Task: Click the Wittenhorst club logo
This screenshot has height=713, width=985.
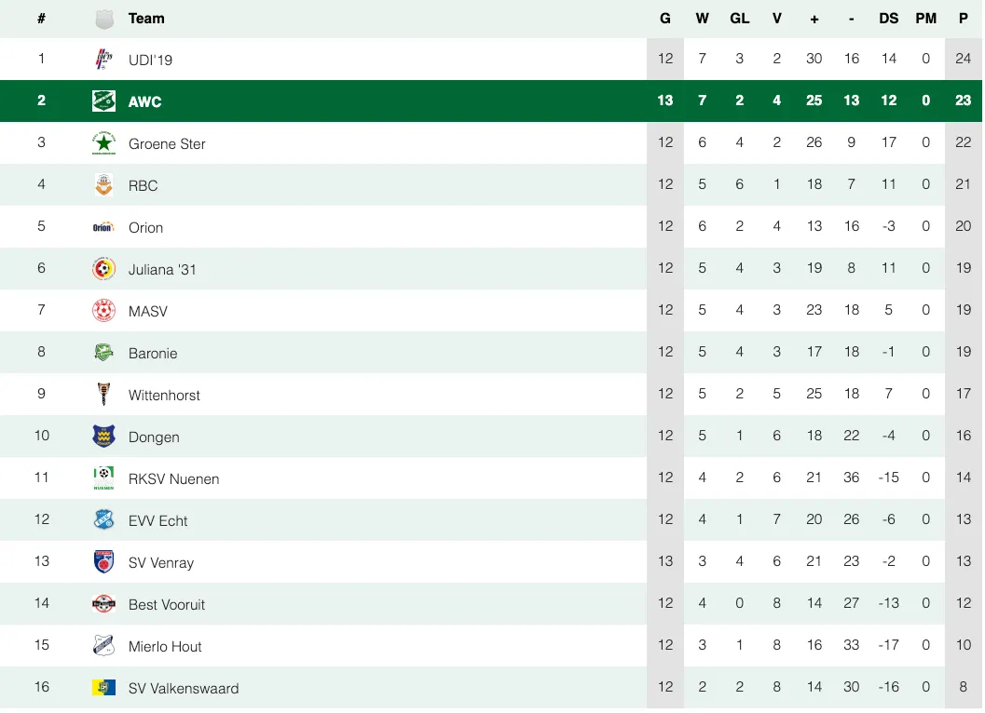Action: click(103, 395)
